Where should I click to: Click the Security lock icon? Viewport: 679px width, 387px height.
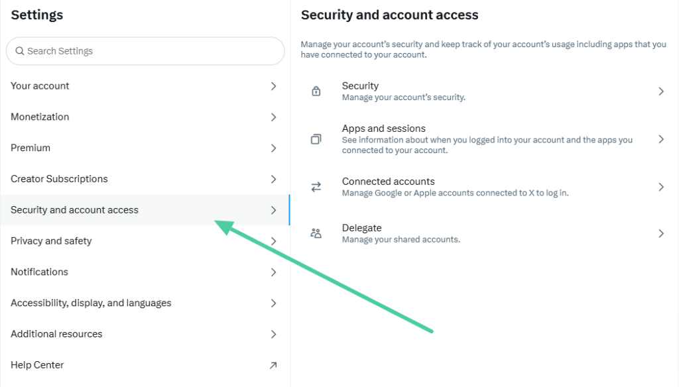(x=316, y=91)
